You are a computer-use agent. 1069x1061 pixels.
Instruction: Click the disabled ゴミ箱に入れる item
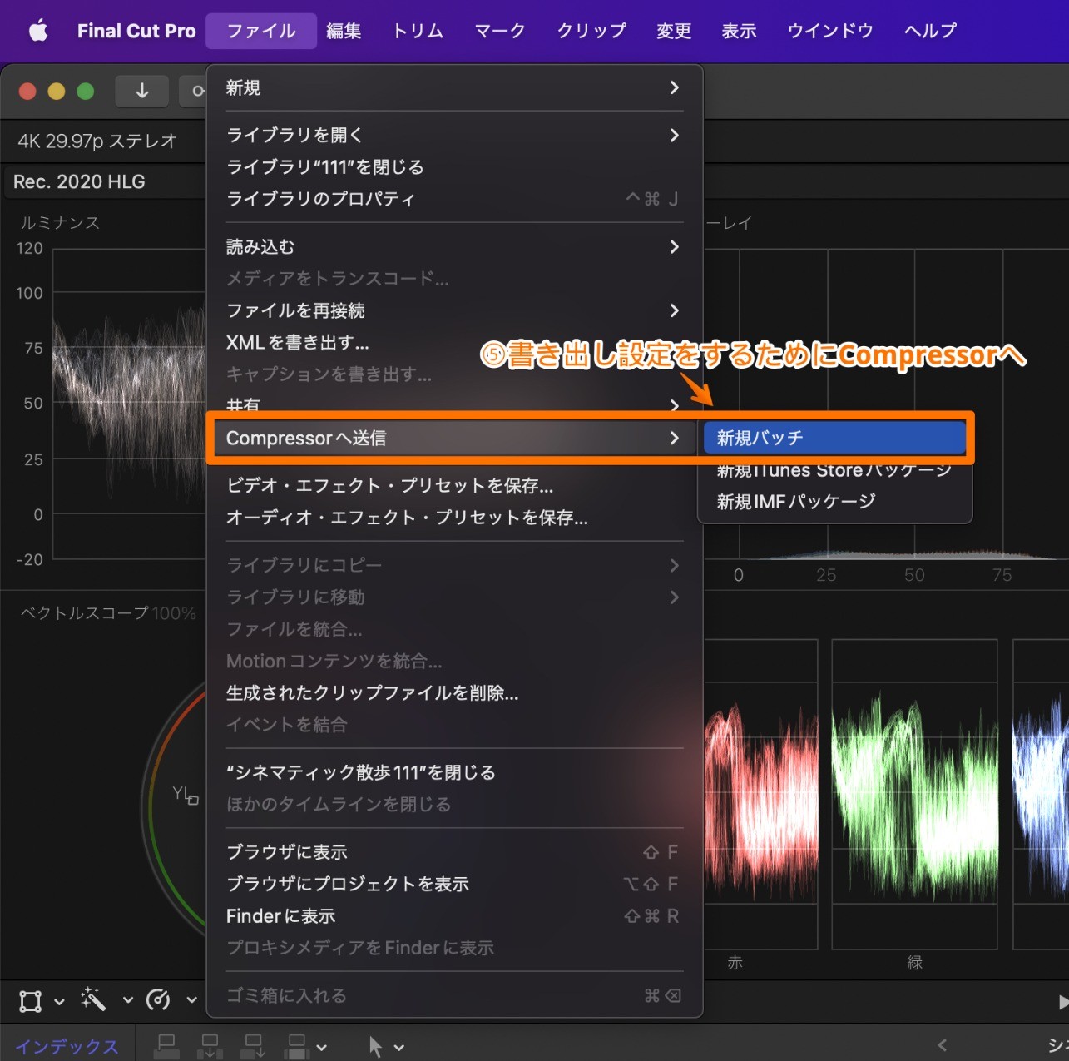[454, 995]
